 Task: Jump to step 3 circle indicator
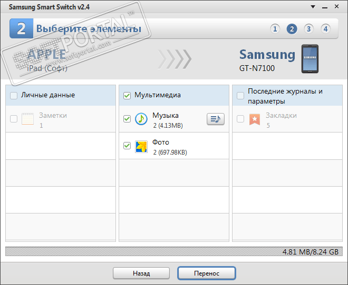pyautogui.click(x=308, y=29)
